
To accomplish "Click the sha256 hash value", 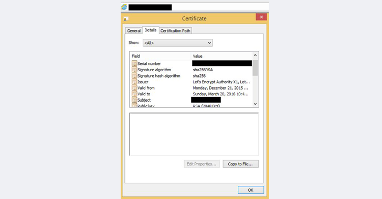I will click(x=199, y=75).
